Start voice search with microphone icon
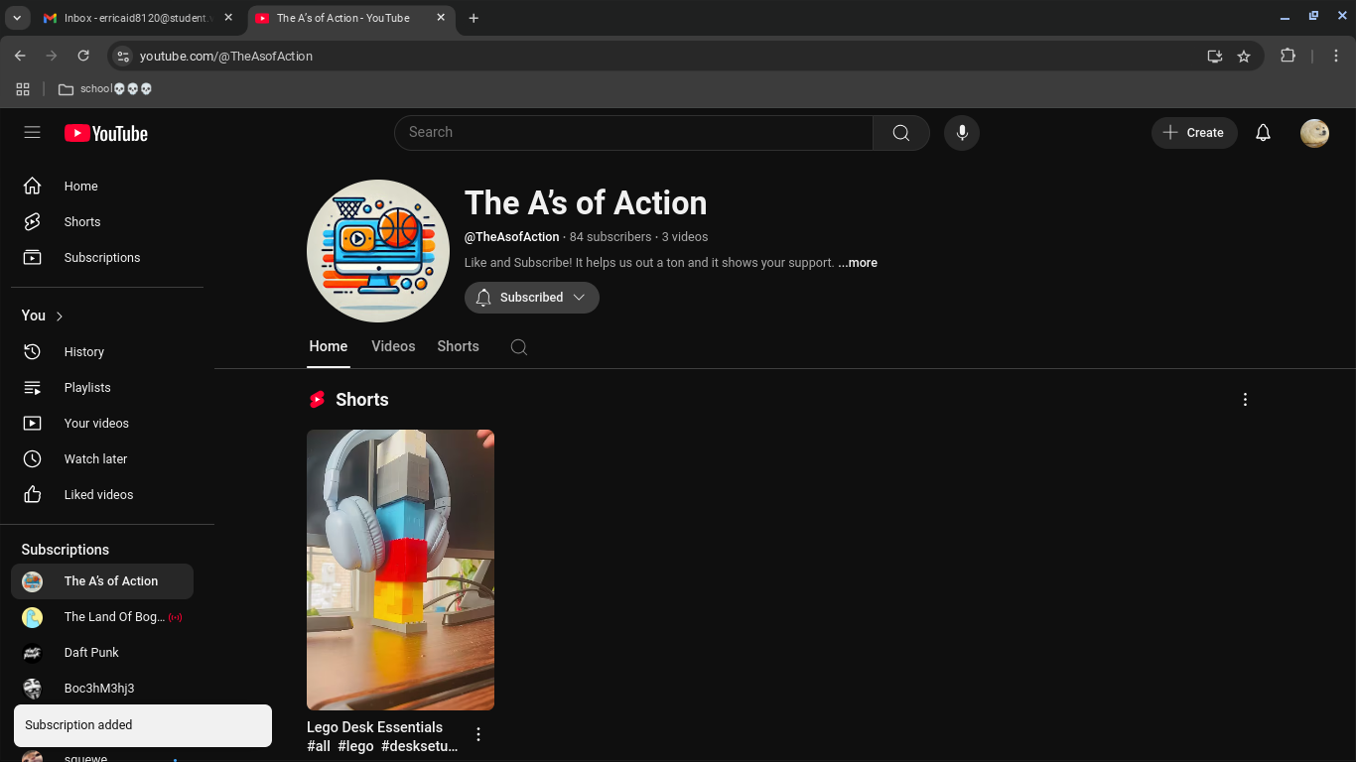The image size is (1356, 762). click(x=962, y=133)
